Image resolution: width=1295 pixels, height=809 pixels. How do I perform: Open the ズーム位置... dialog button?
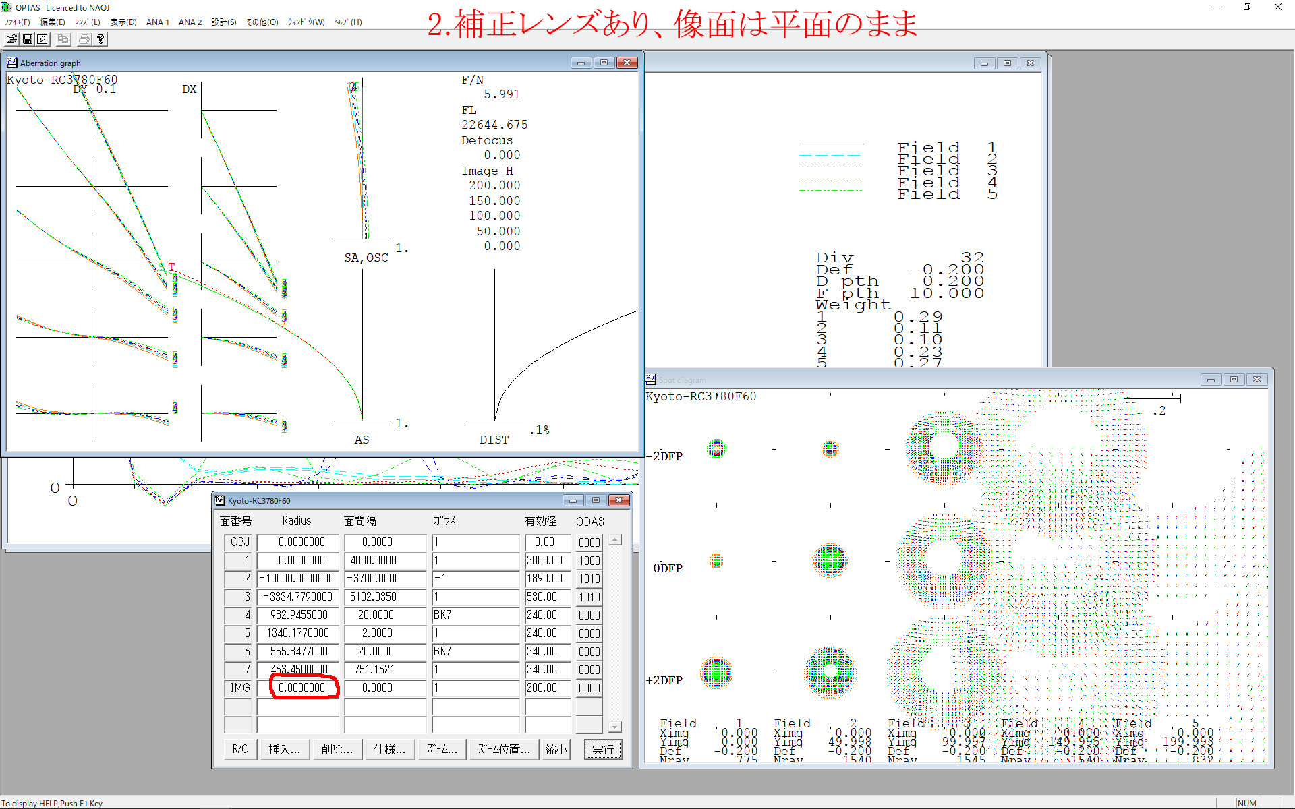504,750
